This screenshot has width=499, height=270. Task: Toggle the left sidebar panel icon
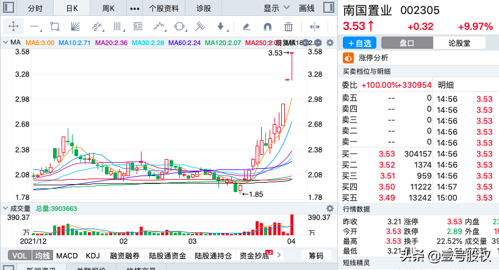(x=9, y=7)
